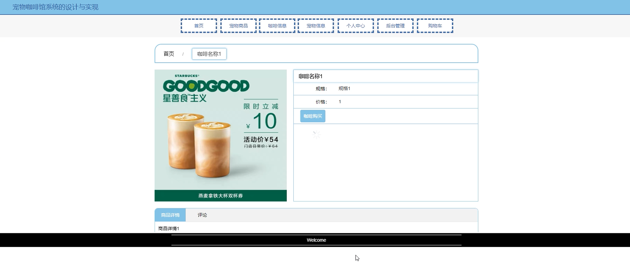
Task: Click the 商品详情1 description text
Action: pos(169,228)
